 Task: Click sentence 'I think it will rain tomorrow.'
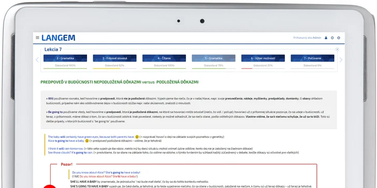(66, 149)
